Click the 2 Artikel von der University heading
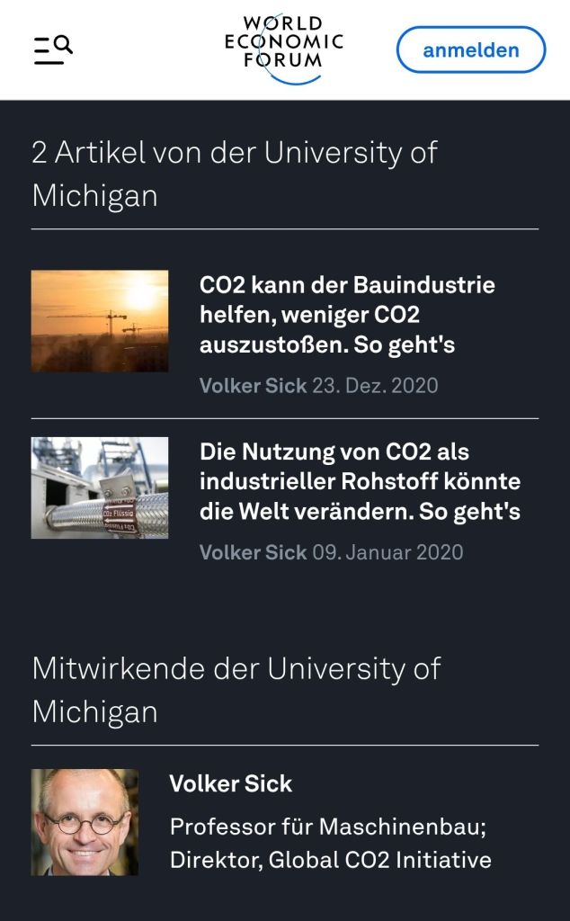This screenshot has height=921, width=570. click(235, 174)
